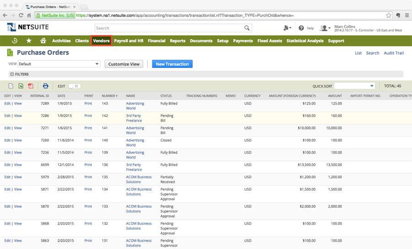
Task: Click the search magnifier icon
Action: pos(247,28)
